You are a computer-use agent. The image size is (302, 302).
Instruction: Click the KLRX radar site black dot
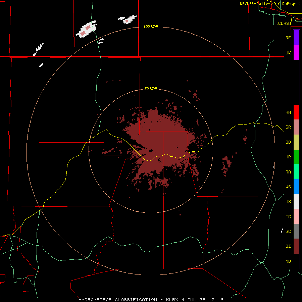point(151,151)
